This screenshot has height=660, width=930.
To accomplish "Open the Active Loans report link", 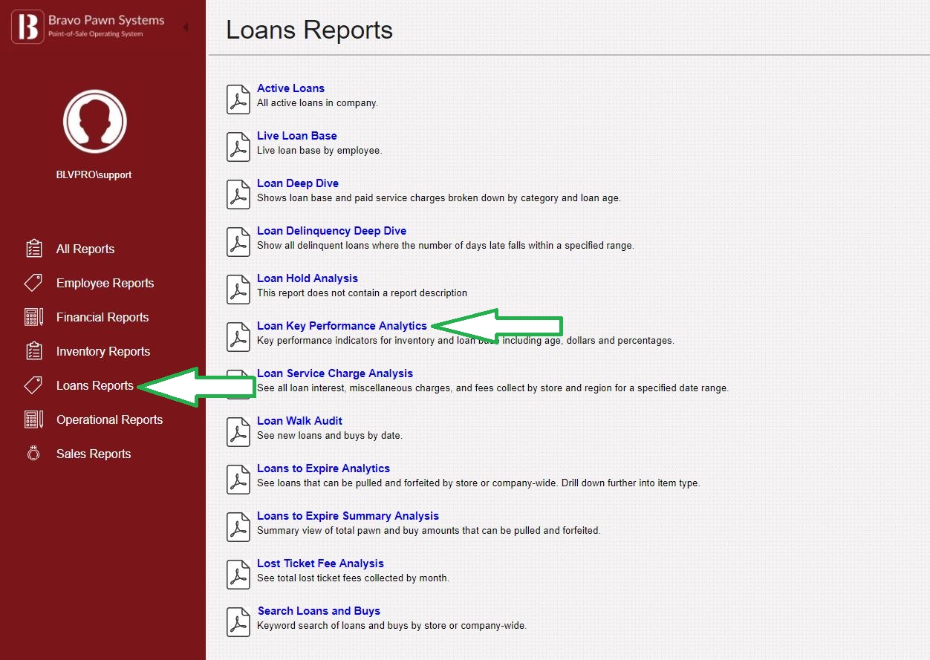I will tap(290, 88).
